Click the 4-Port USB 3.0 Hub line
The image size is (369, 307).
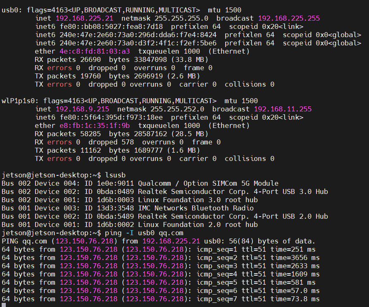(165, 191)
